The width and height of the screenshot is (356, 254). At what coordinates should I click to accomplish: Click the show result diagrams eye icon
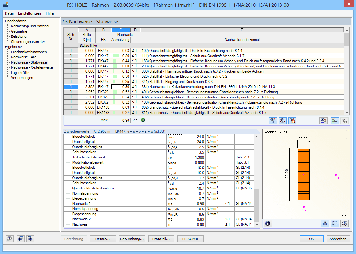[x=323, y=121]
